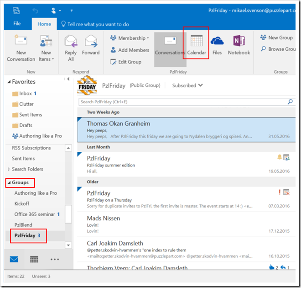Click the Two Weeks Ago group header
The height and width of the screenshot is (288, 301).
(x=186, y=112)
